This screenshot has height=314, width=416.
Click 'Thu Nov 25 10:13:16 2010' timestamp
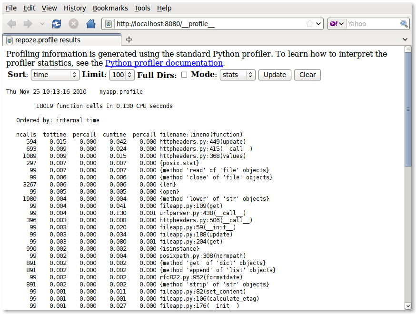46,92
